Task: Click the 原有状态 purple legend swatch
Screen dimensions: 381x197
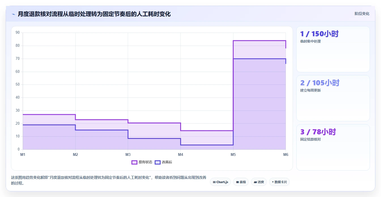Action: (x=134, y=162)
